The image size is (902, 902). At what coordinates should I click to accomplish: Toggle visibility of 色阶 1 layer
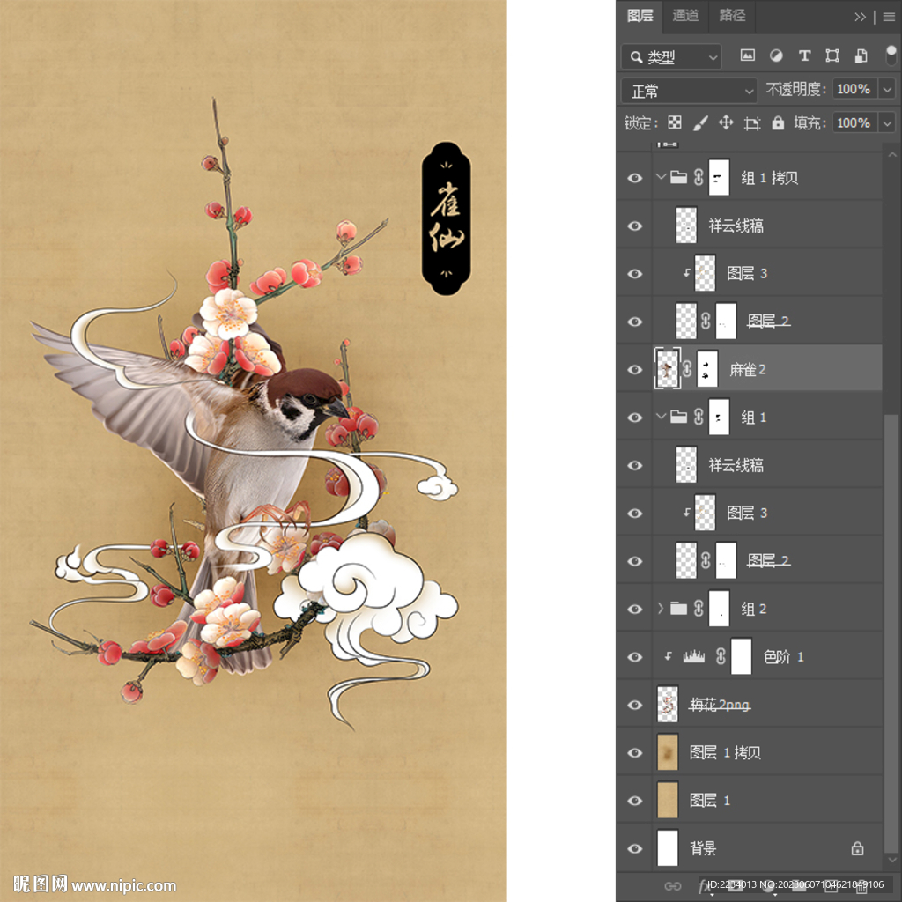(634, 657)
